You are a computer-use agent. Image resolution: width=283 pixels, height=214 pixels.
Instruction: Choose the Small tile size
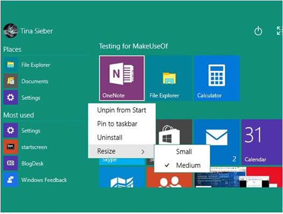click(x=182, y=152)
